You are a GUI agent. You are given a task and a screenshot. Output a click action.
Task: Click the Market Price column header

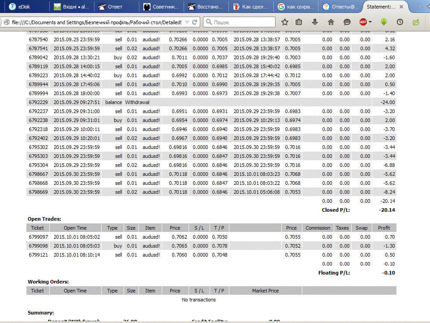266,291
